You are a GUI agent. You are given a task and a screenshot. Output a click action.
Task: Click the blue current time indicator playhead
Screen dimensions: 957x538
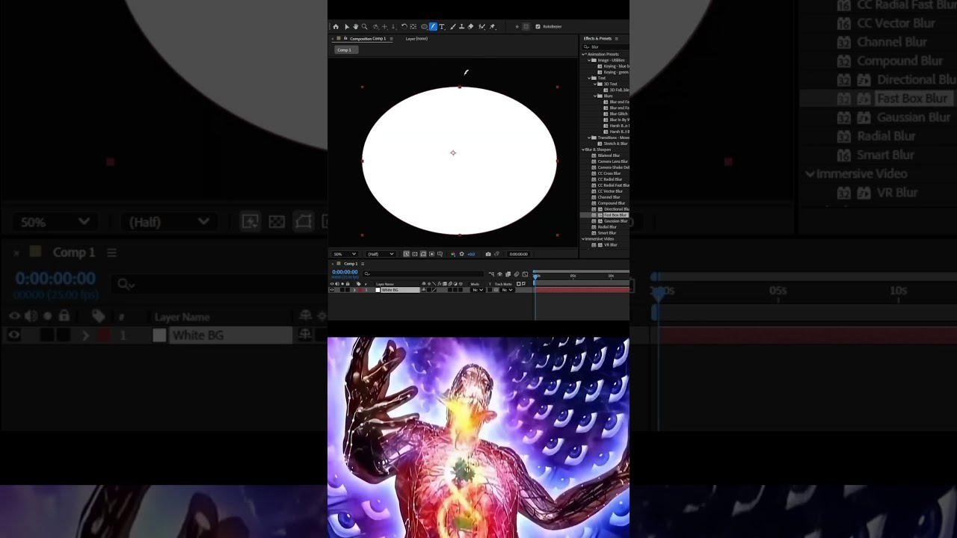535,276
